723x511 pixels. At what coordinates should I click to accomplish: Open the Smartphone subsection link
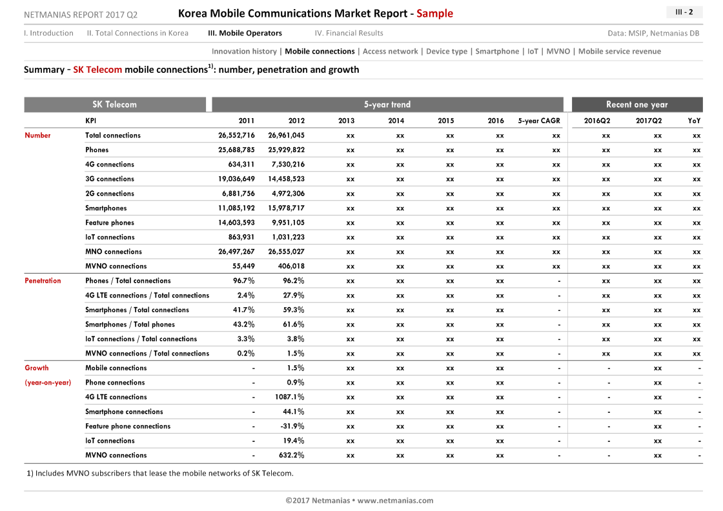coord(497,52)
